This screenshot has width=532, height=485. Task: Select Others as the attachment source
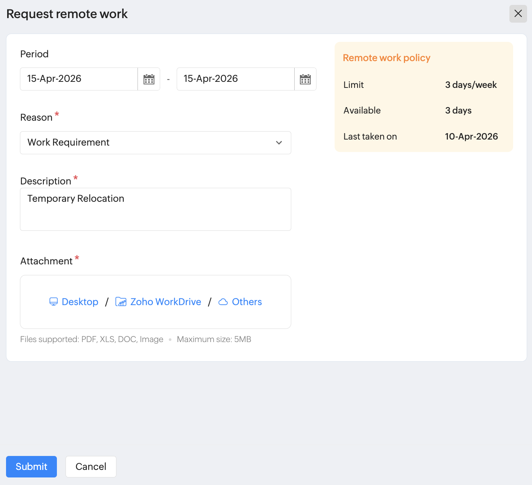point(247,302)
